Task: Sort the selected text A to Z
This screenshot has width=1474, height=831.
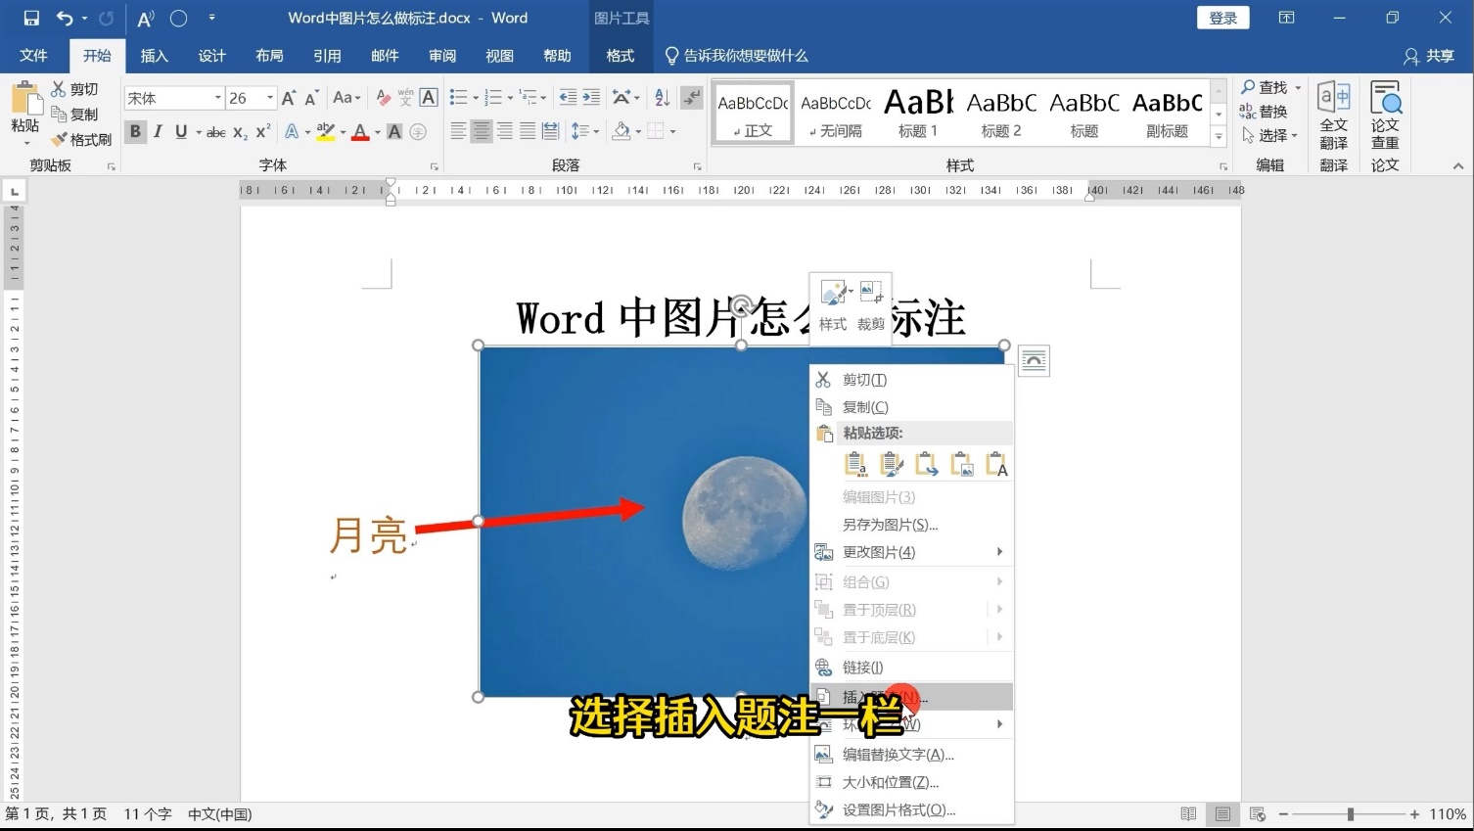Action: (663, 98)
